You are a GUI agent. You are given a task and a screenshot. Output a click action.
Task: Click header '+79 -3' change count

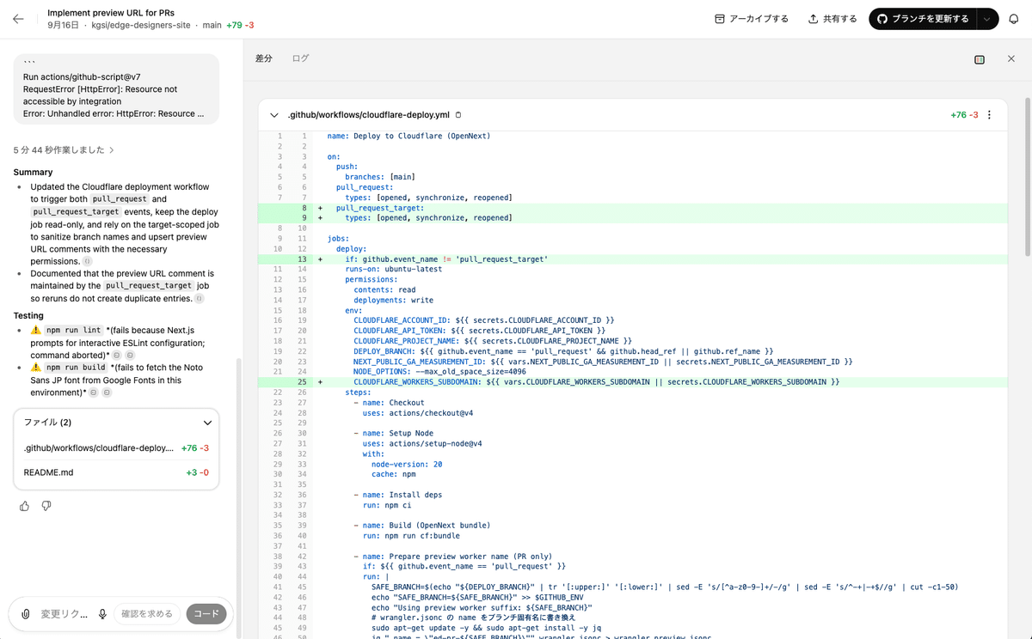(x=240, y=26)
